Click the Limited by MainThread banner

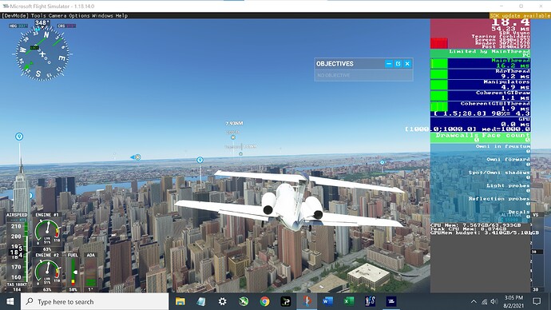(x=481, y=54)
